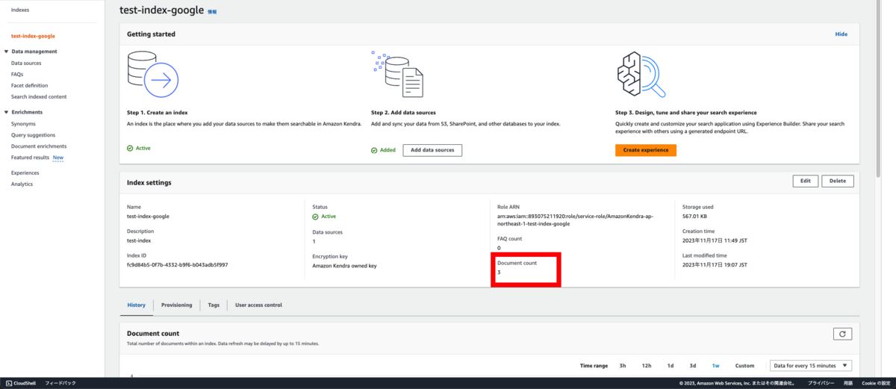Select the 3h time range
The width and height of the screenshot is (896, 389).
pyautogui.click(x=623, y=366)
